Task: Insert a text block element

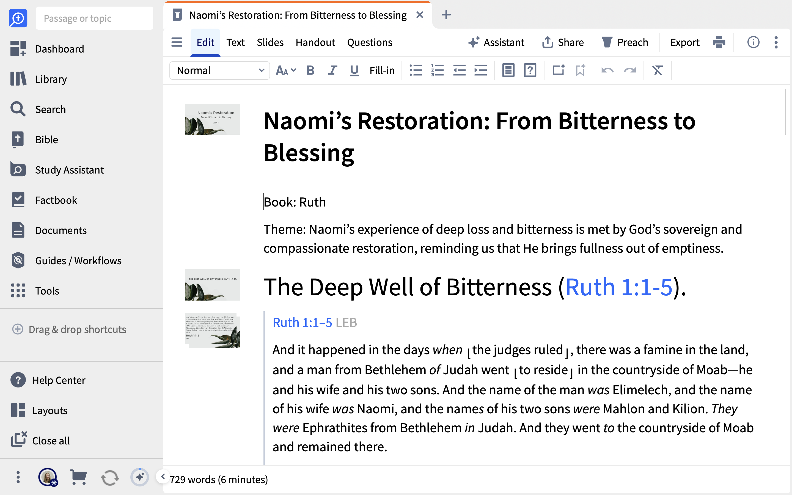Action: (x=508, y=70)
